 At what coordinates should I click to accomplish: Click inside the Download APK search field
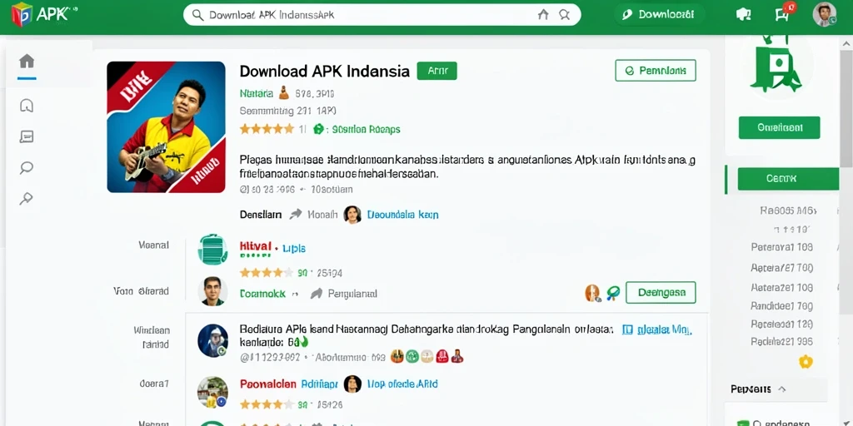tap(382, 15)
